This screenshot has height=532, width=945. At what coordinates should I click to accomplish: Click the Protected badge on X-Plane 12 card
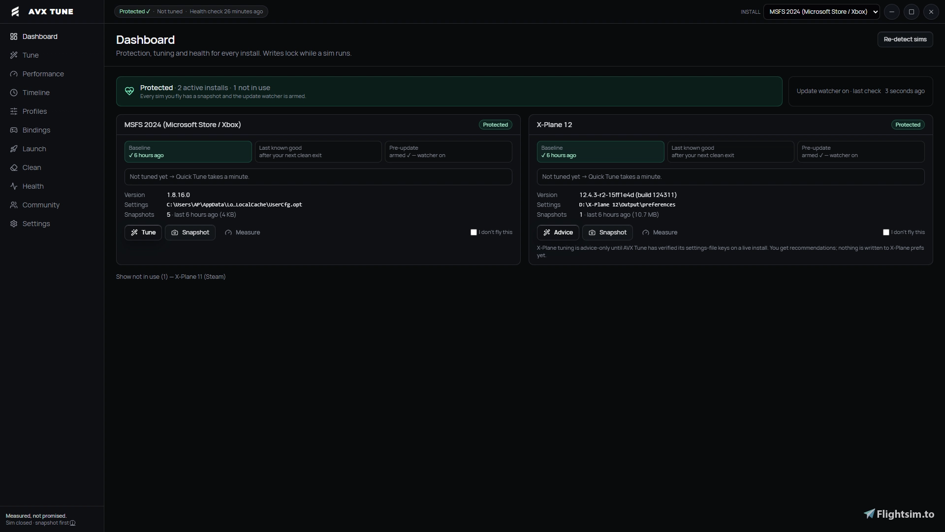[x=908, y=125]
